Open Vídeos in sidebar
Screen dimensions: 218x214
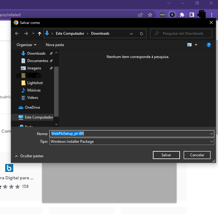point(29,98)
